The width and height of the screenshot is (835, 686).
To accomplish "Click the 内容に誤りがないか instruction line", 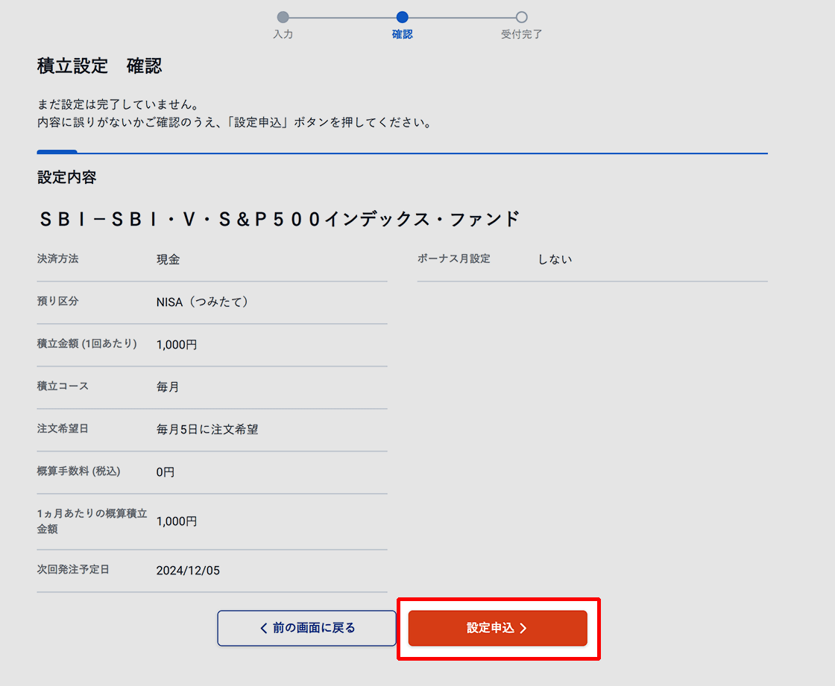I will (234, 122).
